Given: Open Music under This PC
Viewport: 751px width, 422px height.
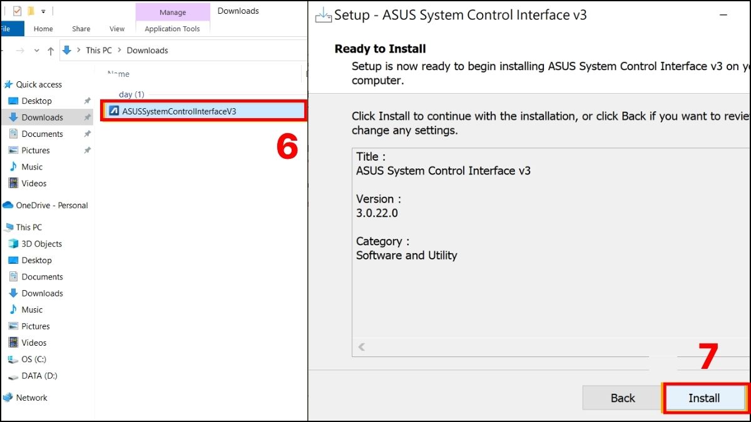Looking at the screenshot, I should pyautogui.click(x=32, y=309).
